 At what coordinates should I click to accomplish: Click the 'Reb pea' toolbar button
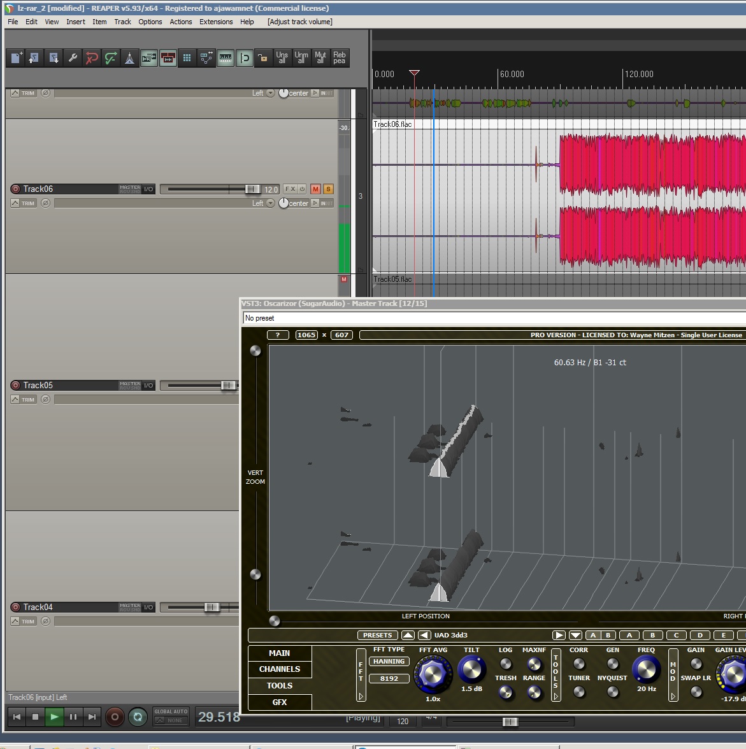pyautogui.click(x=340, y=58)
